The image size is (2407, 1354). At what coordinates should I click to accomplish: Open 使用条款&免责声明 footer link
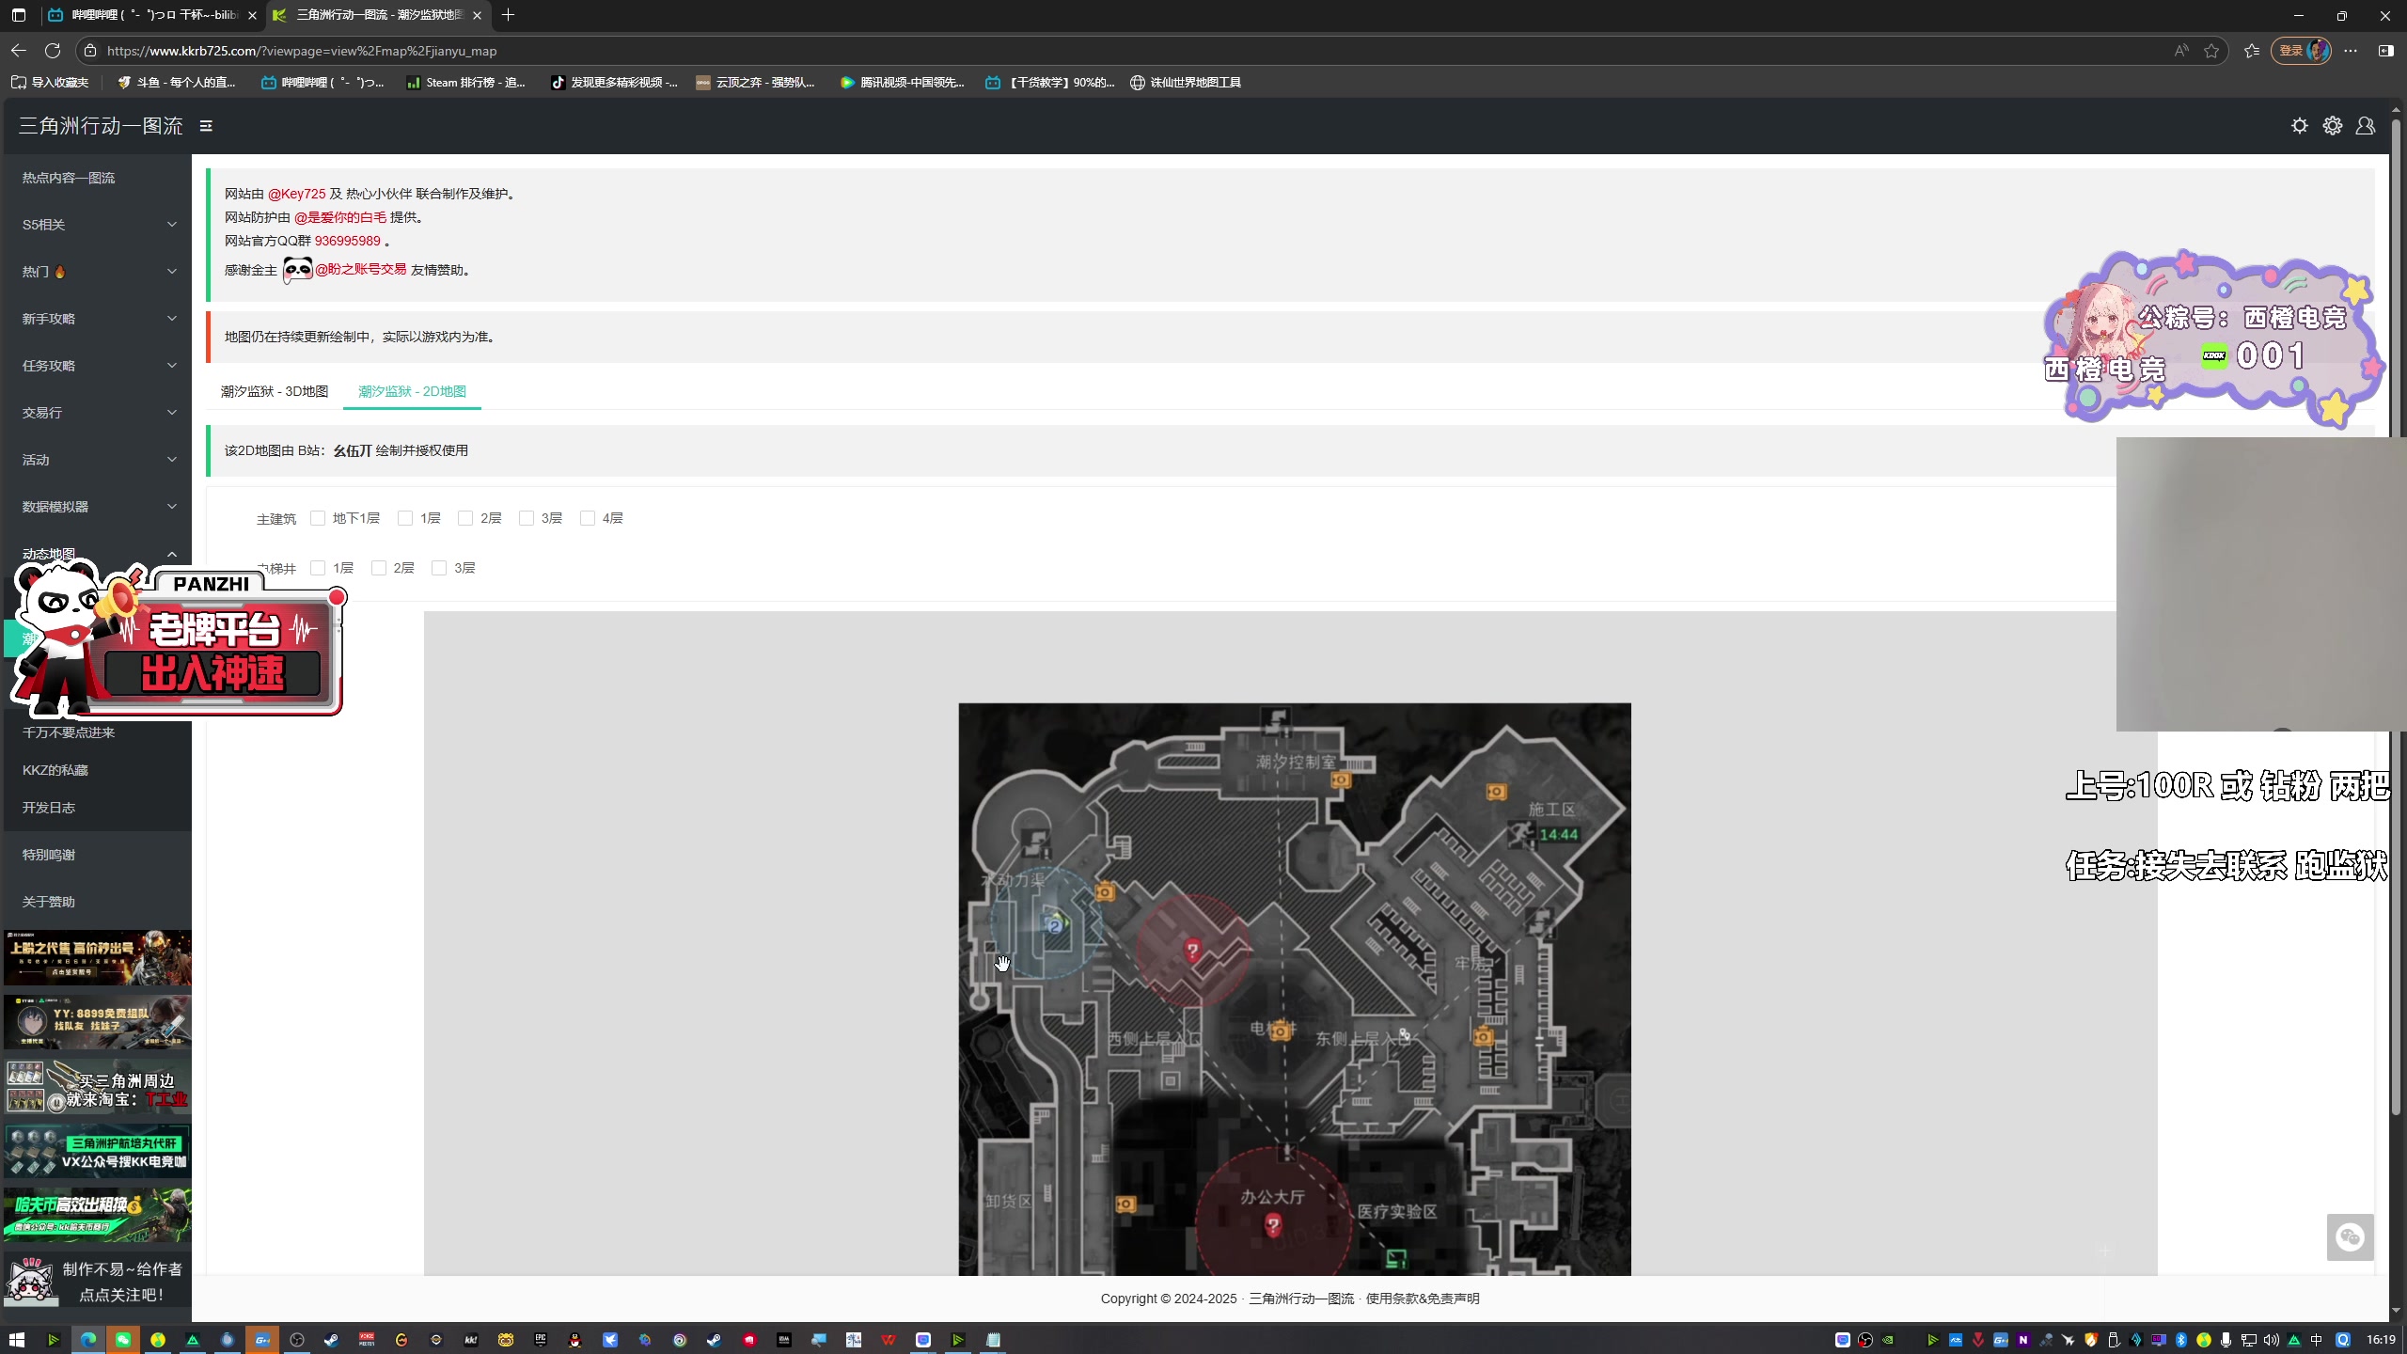1423,1299
